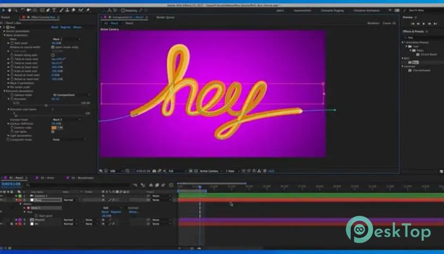444x254 pixels.
Task: Toggle the Use lights checkbox
Action: 53,131
